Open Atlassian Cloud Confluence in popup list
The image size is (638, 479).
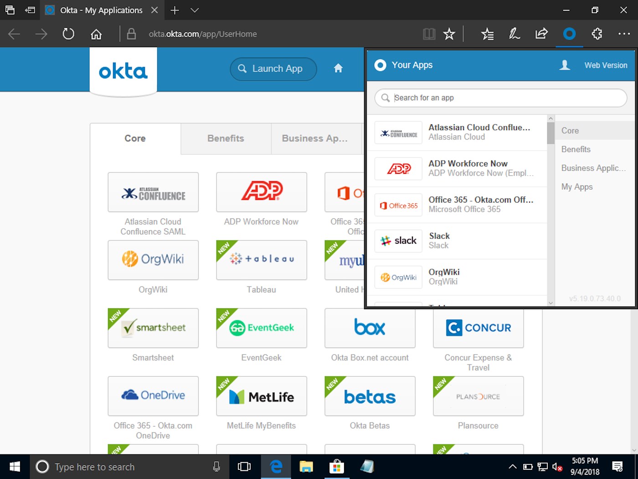458,133
